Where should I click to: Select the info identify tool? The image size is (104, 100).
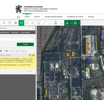pos(33,23)
